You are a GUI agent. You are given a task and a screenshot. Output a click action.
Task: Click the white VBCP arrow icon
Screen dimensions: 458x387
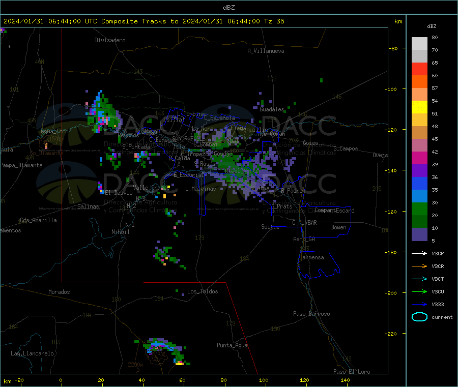(x=419, y=253)
